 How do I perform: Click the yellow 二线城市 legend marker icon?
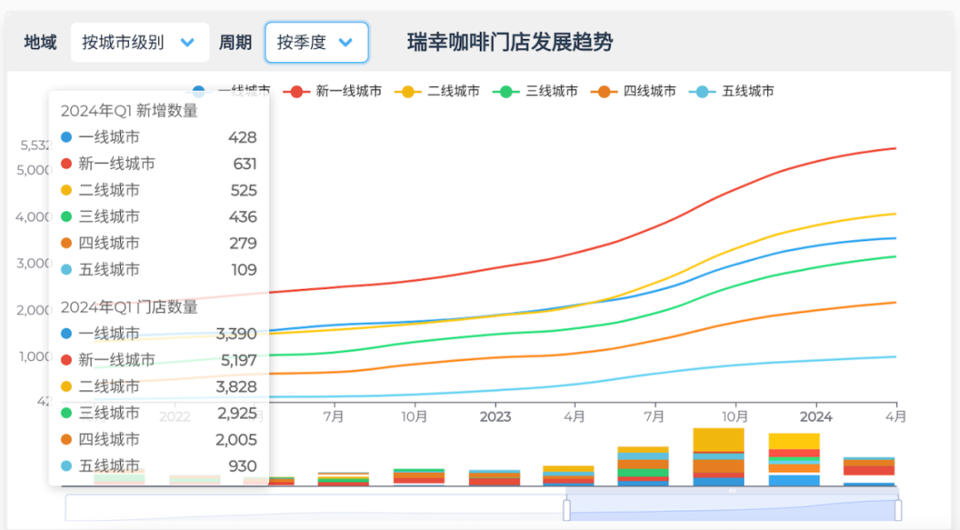pos(408,92)
